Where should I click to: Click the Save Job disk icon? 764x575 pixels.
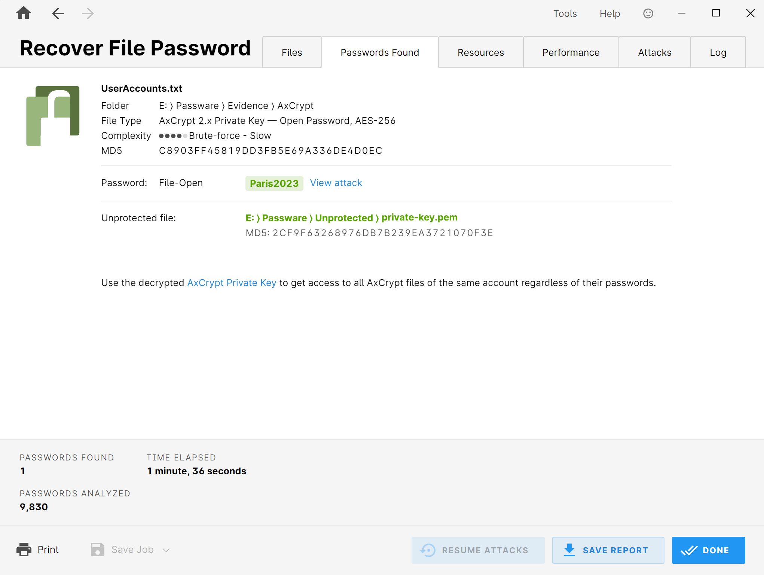[97, 550]
